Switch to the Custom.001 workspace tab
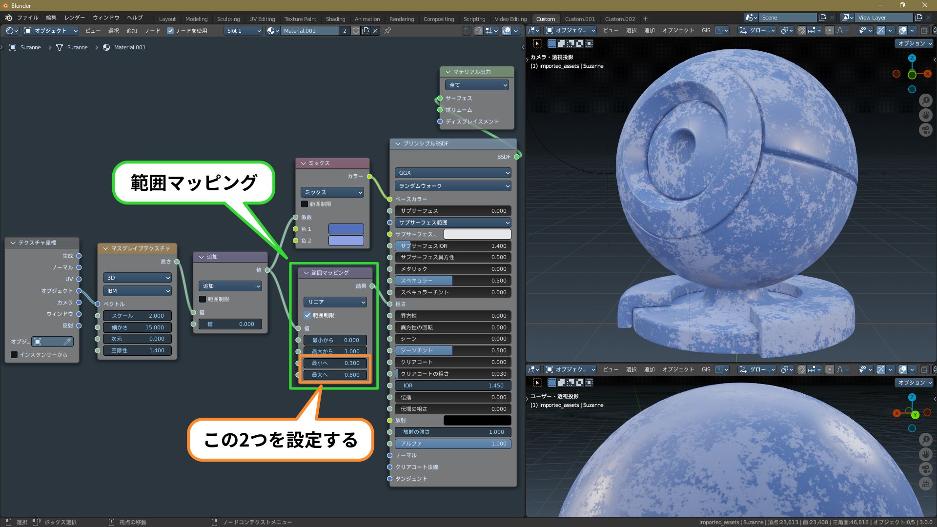Image resolution: width=937 pixels, height=527 pixels. point(580,19)
